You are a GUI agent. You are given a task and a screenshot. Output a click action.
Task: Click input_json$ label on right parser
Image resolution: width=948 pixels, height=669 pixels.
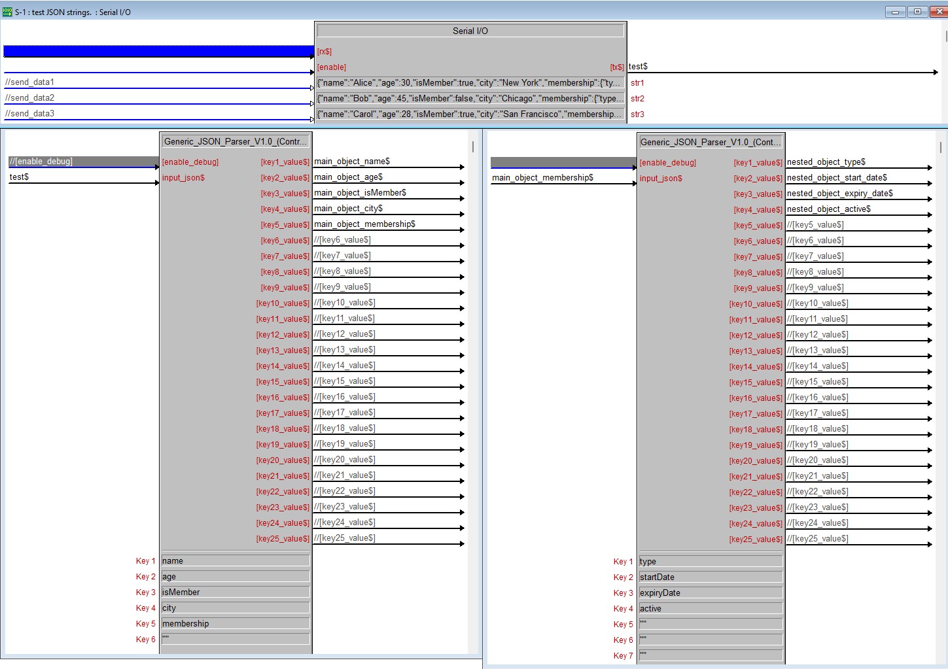pos(661,179)
